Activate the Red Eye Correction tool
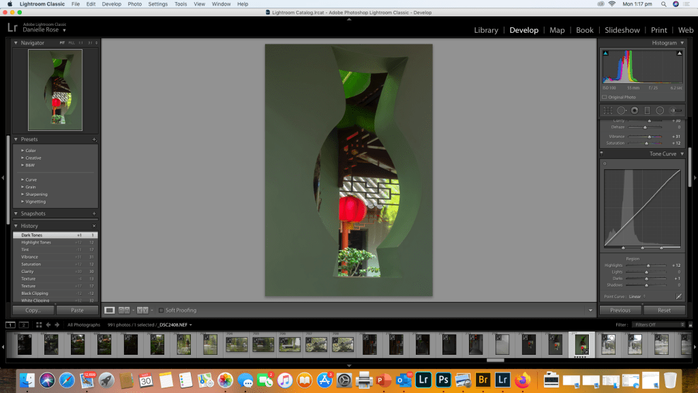Image resolution: width=698 pixels, height=393 pixels. [x=634, y=111]
